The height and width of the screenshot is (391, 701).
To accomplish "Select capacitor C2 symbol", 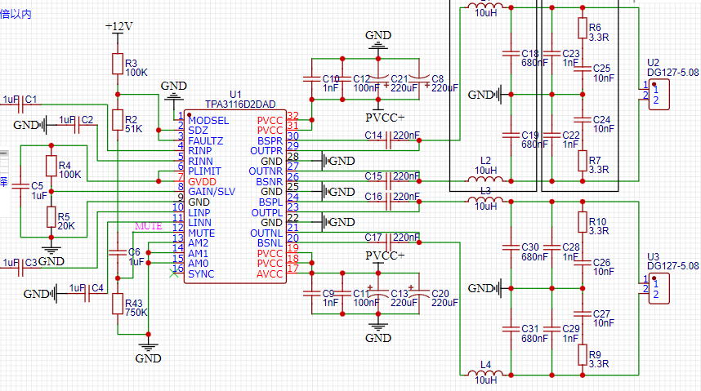I will tap(77, 125).
